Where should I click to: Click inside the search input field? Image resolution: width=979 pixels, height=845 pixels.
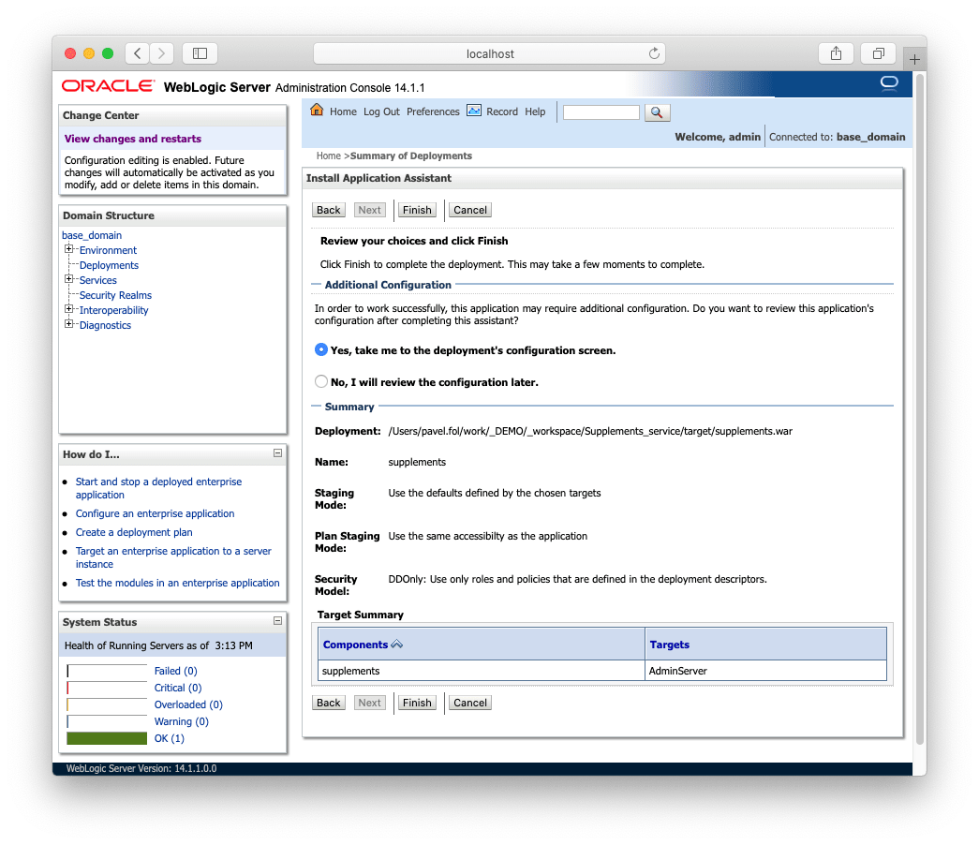pos(601,112)
